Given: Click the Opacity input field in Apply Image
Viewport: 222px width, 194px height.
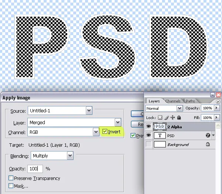Looking at the screenshot, I should tap(35, 169).
